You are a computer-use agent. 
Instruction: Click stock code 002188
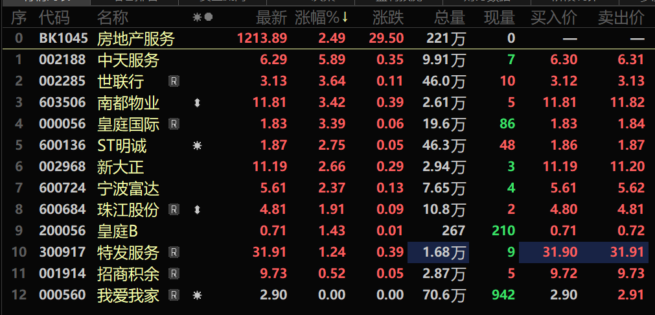[x=62, y=60]
